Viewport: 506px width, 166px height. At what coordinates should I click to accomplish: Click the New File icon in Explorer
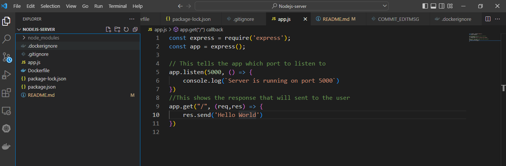pos(108,29)
